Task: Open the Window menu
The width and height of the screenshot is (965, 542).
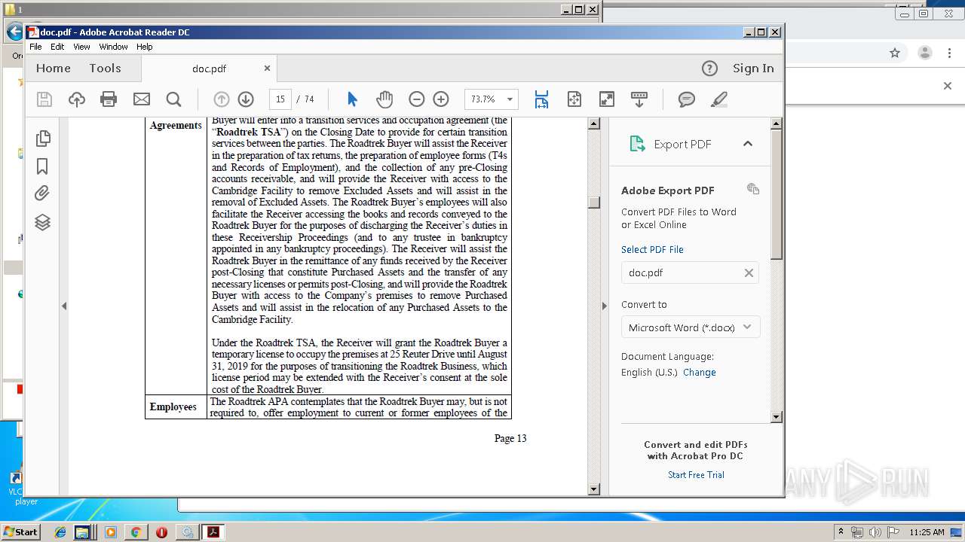Action: pyautogui.click(x=113, y=47)
